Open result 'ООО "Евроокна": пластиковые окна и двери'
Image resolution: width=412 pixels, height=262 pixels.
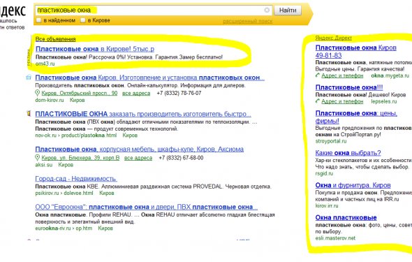147,207
